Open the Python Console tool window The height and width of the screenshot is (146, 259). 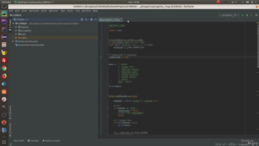click(51, 141)
